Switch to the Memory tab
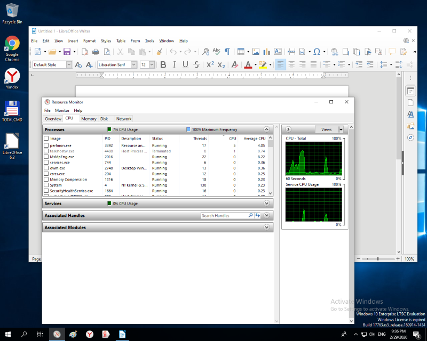427x341 pixels. click(x=89, y=119)
